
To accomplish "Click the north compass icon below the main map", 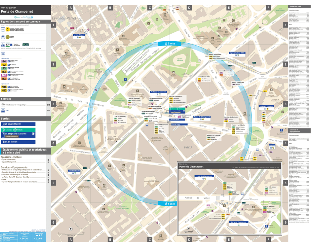I will click(x=70, y=229).
